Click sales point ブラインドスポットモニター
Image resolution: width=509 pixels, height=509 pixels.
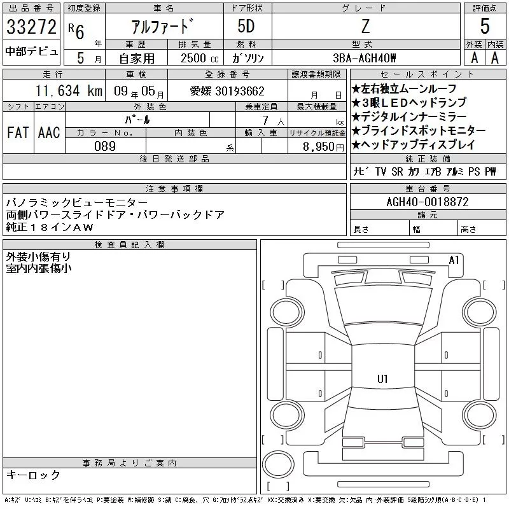click(x=419, y=130)
